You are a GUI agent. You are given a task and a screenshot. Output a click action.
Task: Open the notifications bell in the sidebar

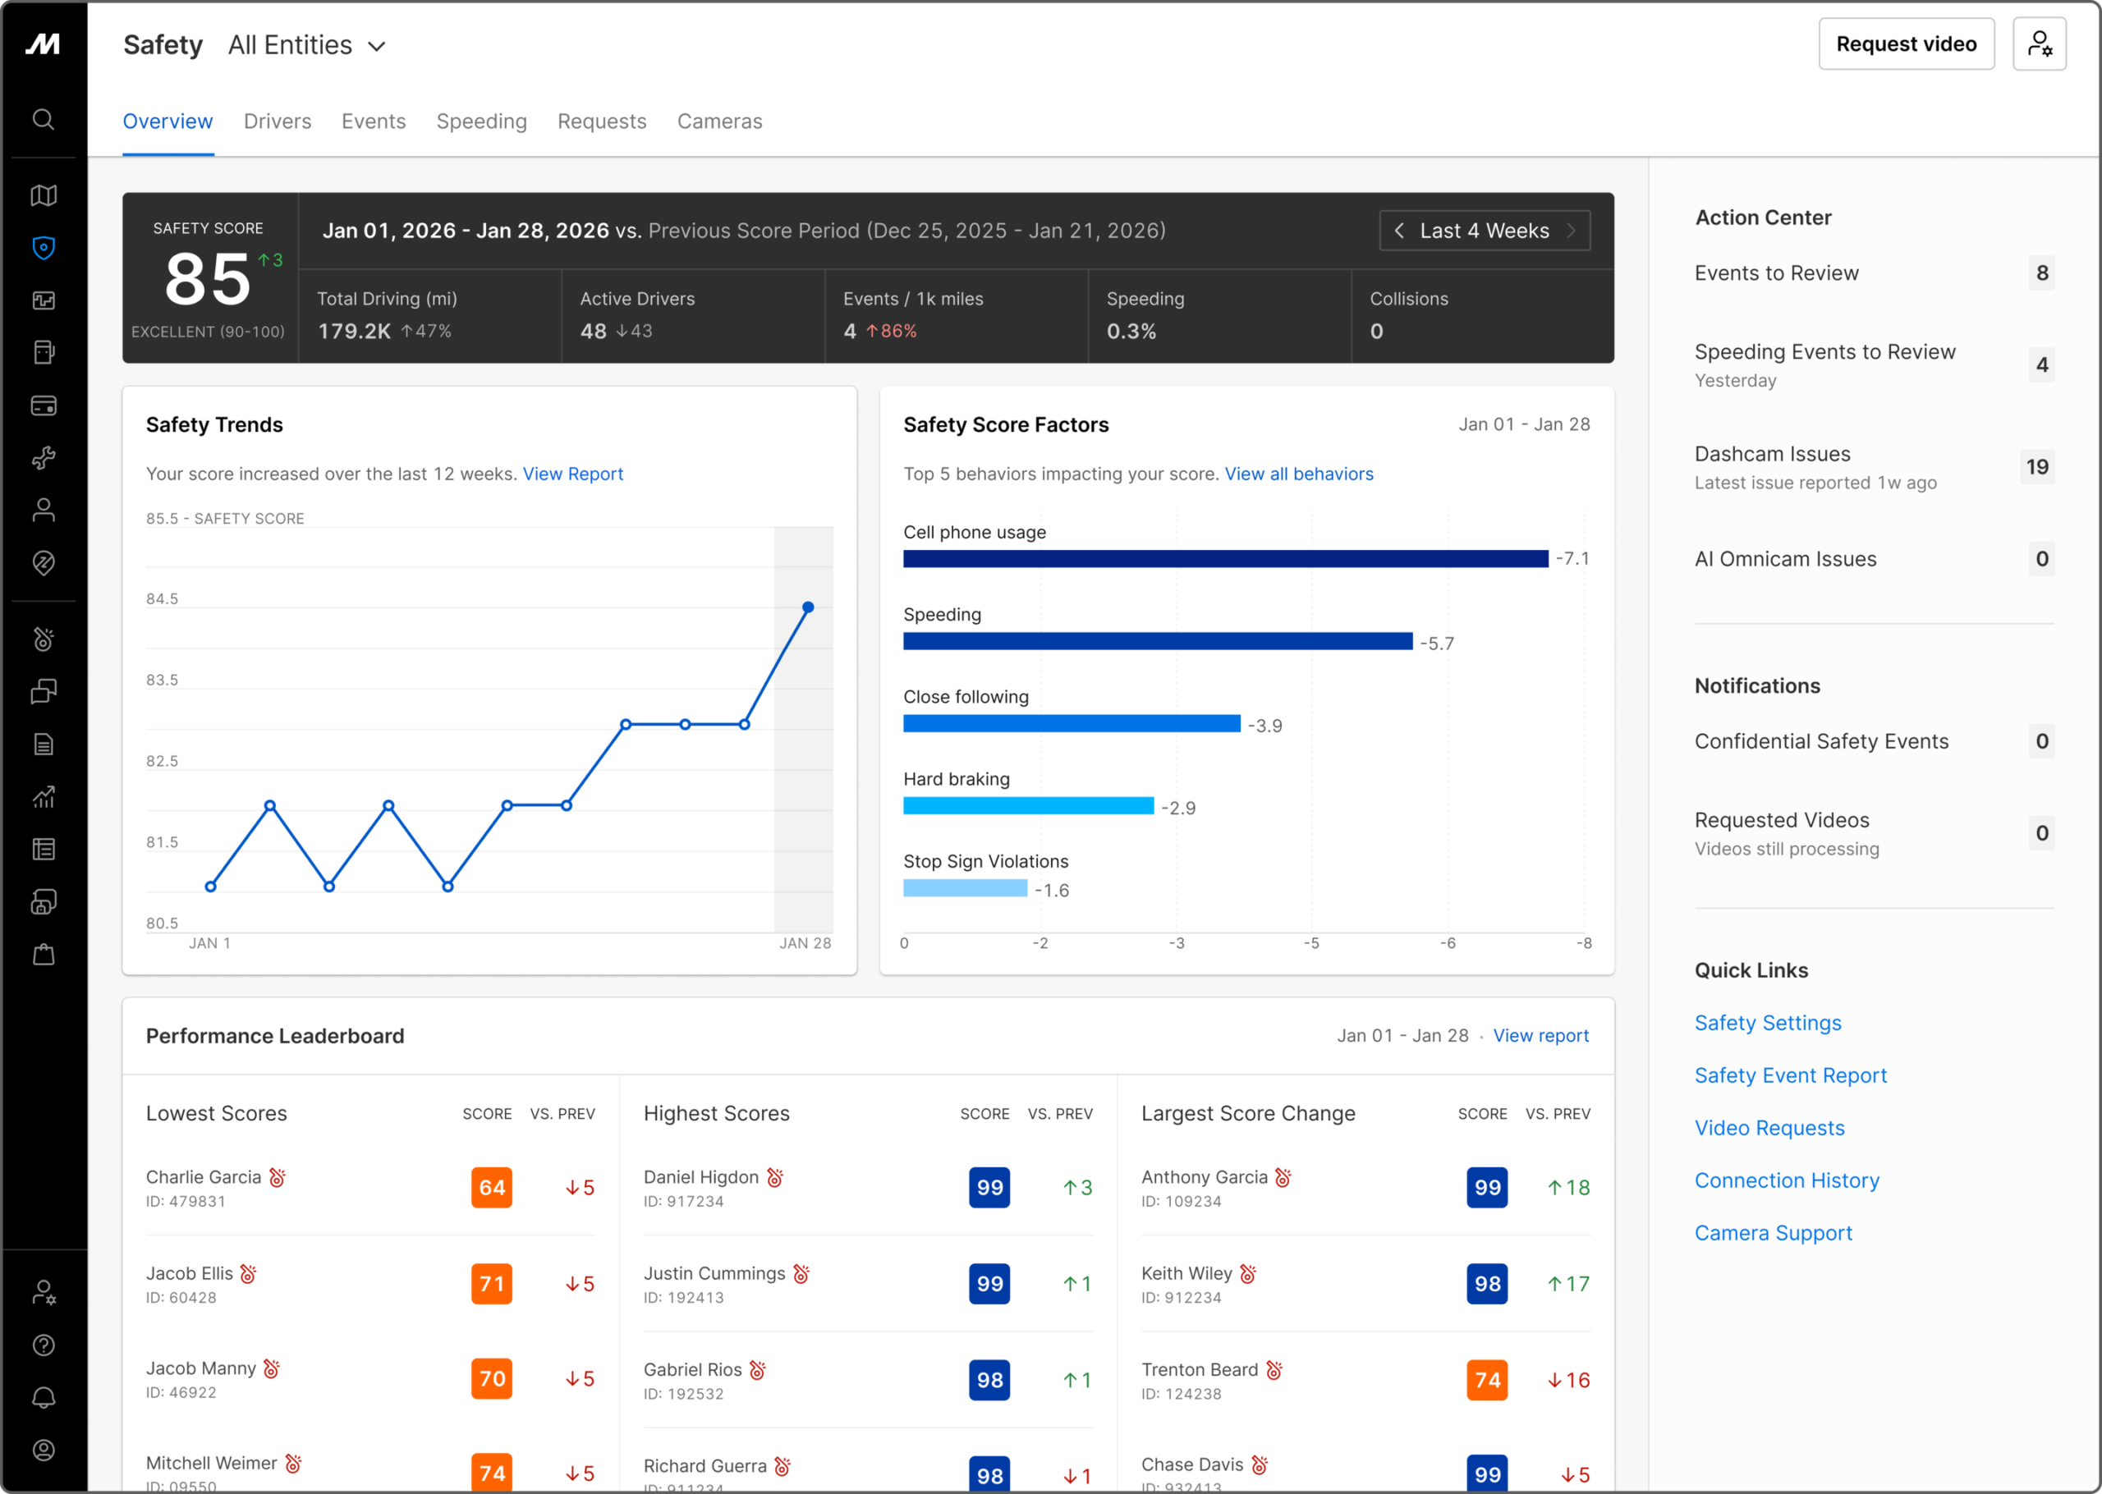pos(44,1396)
